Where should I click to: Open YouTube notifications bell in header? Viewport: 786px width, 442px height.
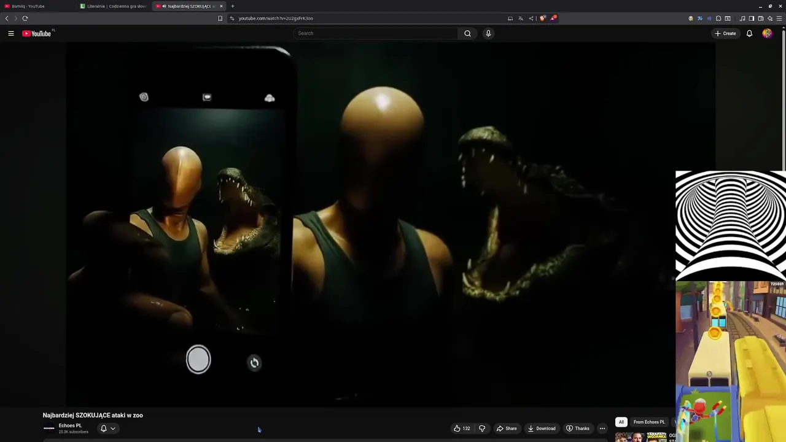coord(749,33)
